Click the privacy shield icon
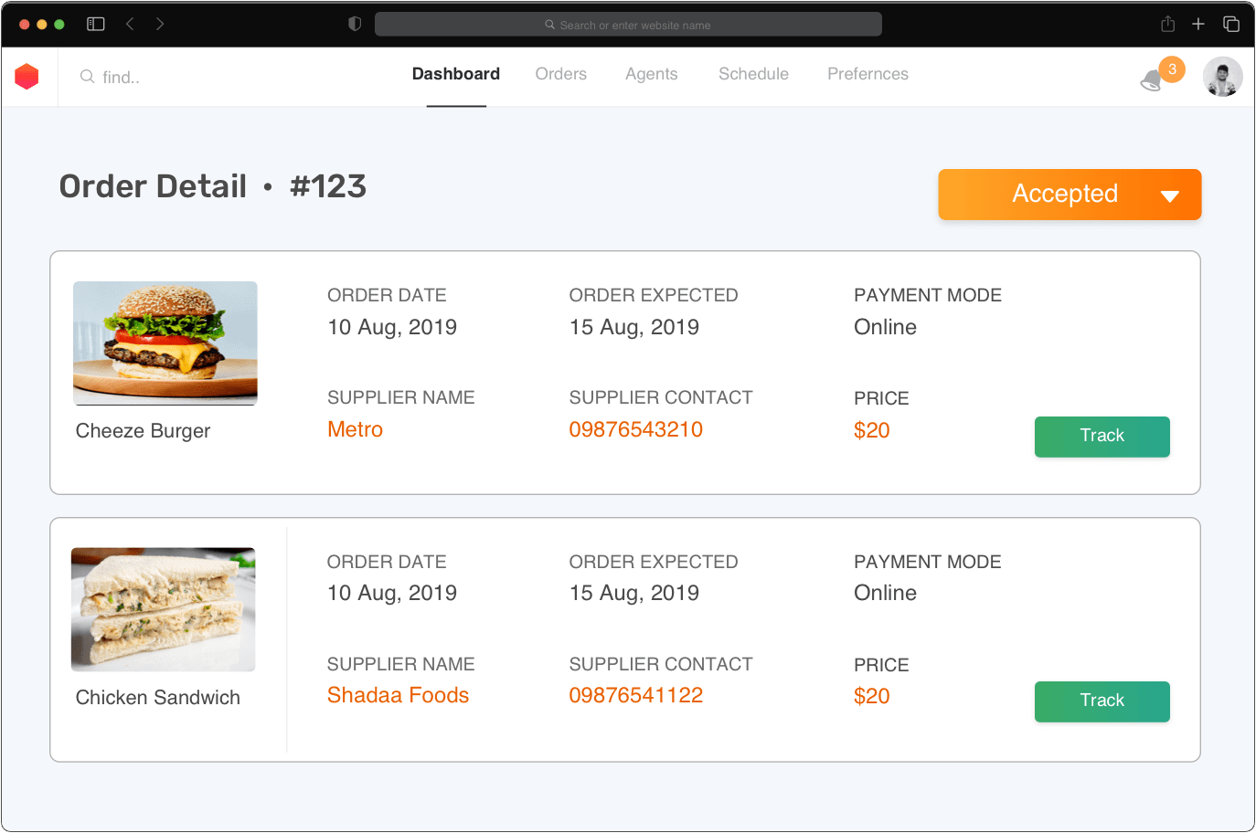This screenshot has width=1256, height=833. 355,24
